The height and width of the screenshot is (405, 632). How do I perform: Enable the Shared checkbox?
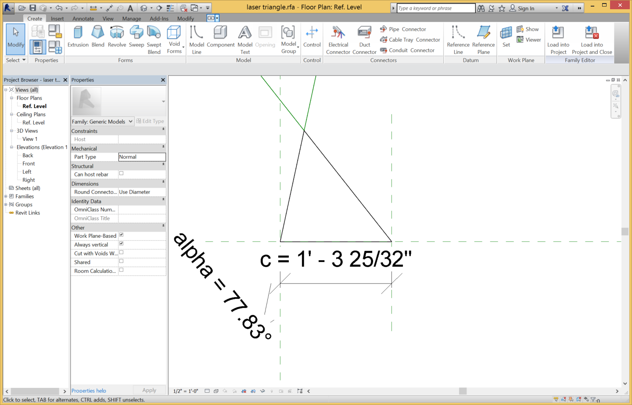pos(122,261)
